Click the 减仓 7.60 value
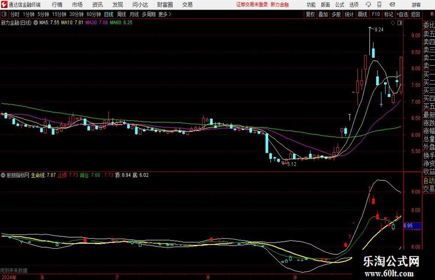 point(90,175)
